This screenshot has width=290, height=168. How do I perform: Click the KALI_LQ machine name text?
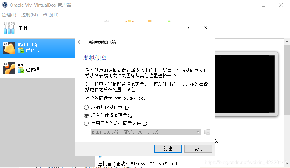(28, 45)
